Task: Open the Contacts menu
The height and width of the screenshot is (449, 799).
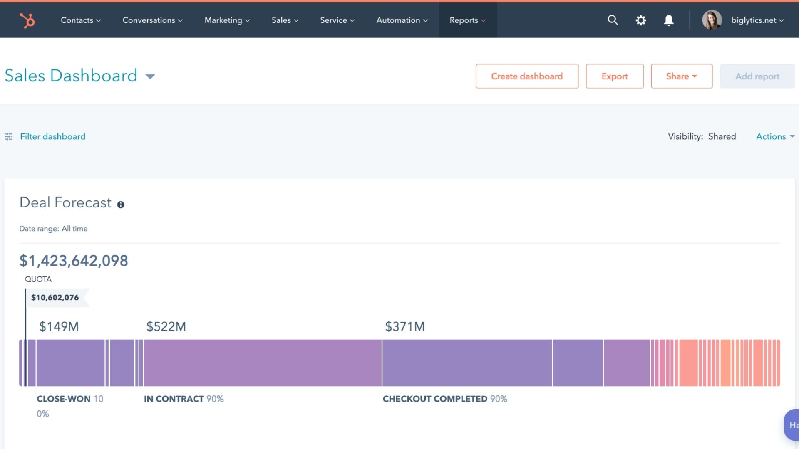Action: click(81, 20)
